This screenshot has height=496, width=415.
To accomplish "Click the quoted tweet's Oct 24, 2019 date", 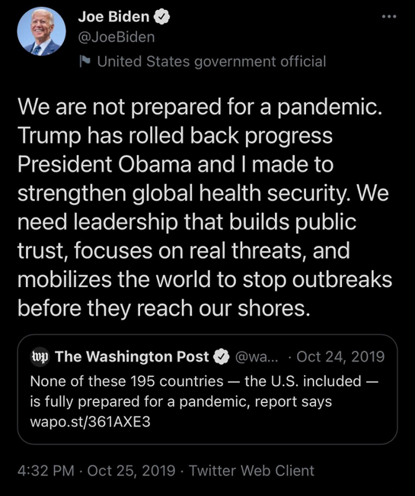I will click(340, 356).
